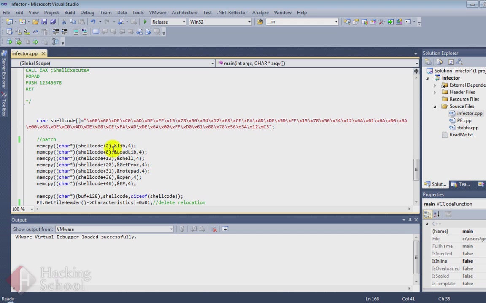Click the Undo arrow icon
486x303 pixels.
93,22
